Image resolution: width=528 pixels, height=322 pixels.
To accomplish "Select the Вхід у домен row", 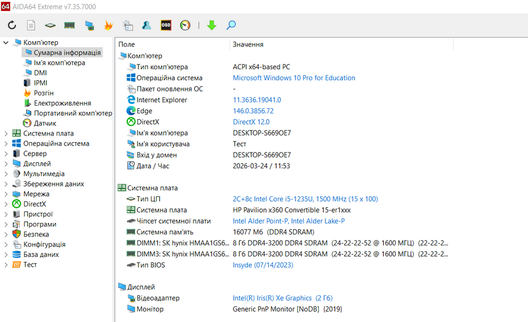I will tap(285, 155).
